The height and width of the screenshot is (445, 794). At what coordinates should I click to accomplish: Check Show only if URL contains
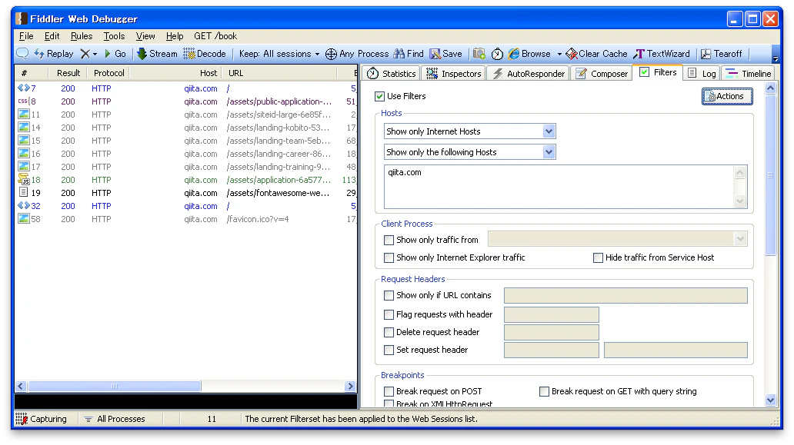click(x=389, y=295)
